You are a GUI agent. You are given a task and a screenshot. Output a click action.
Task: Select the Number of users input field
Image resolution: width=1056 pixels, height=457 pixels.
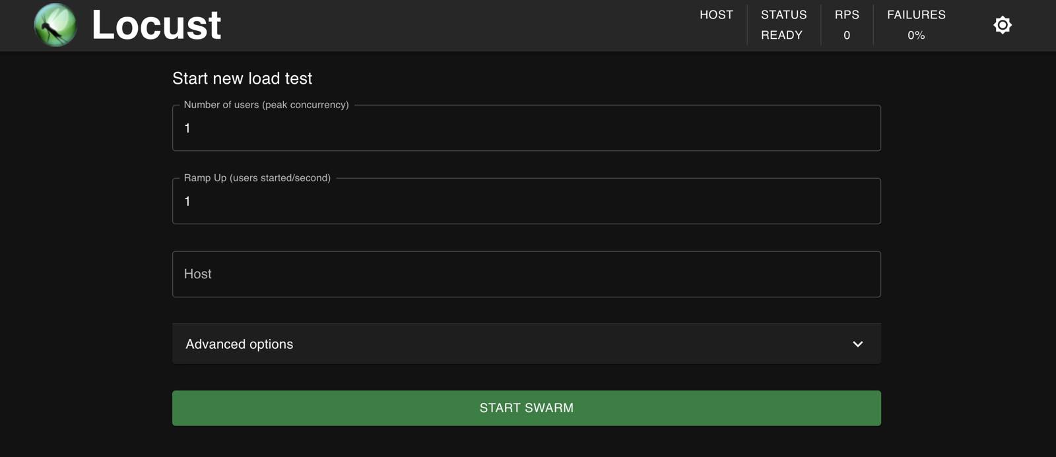coord(526,127)
